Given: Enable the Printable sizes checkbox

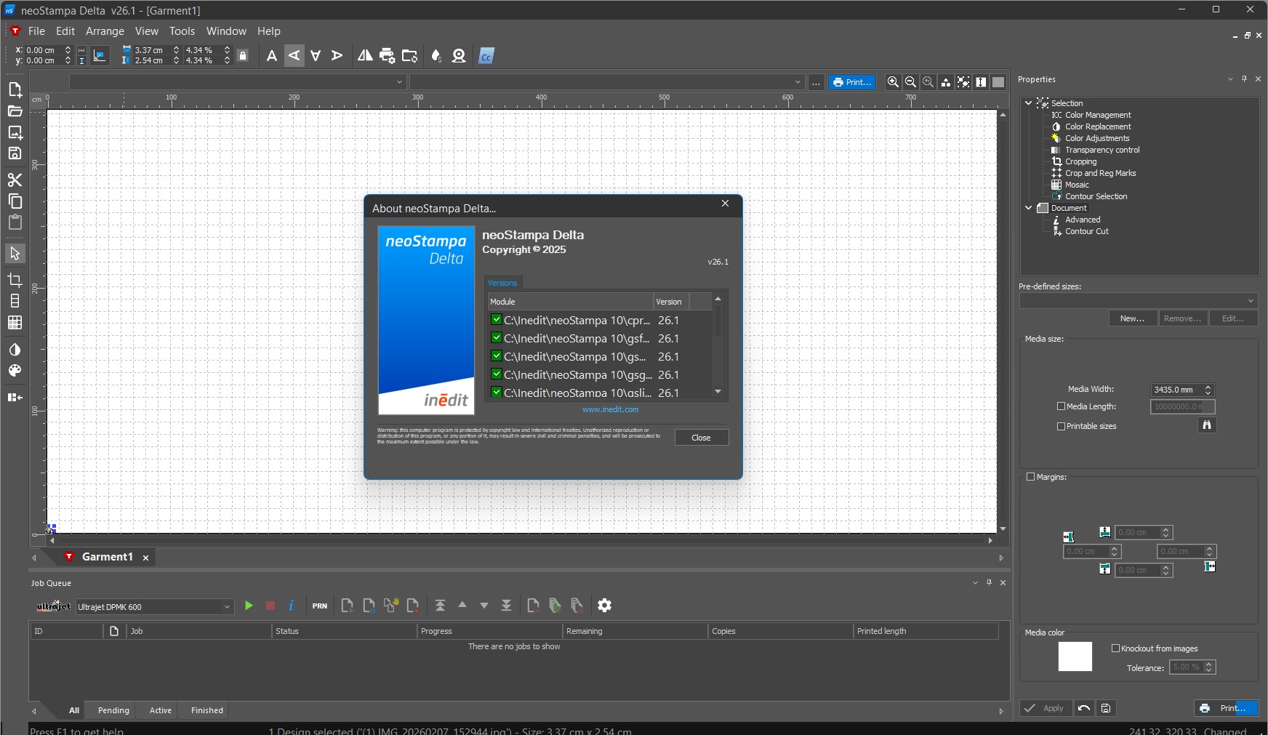Looking at the screenshot, I should point(1061,427).
